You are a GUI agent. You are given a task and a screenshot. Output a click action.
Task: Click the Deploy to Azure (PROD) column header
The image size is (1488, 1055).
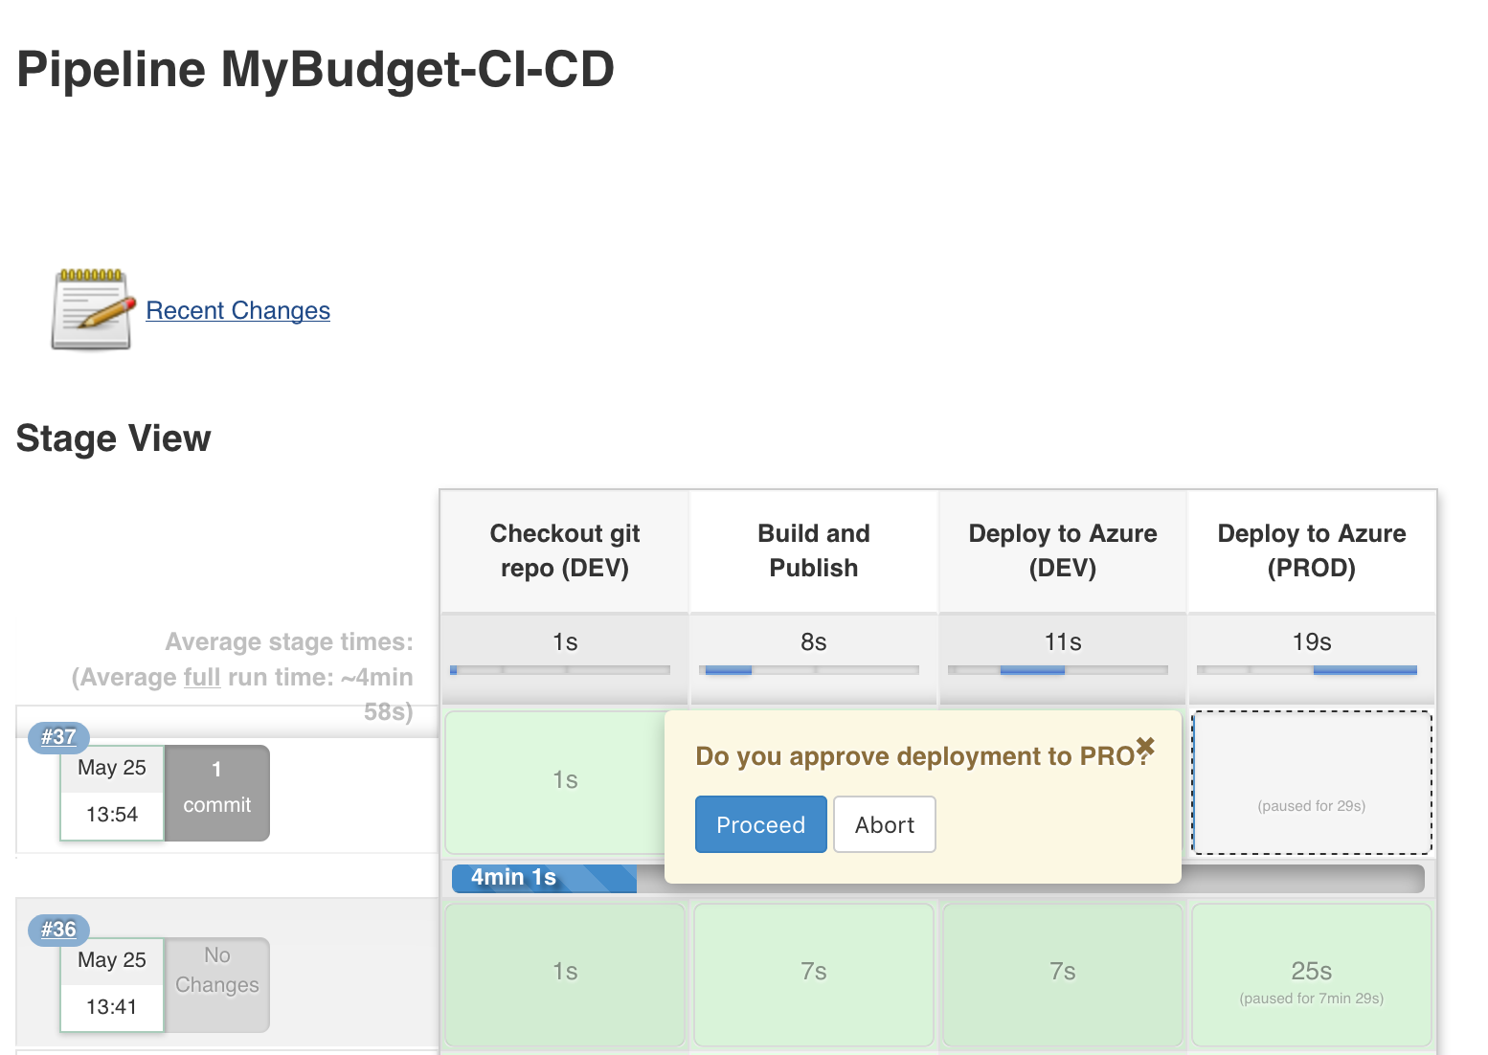[x=1311, y=550]
